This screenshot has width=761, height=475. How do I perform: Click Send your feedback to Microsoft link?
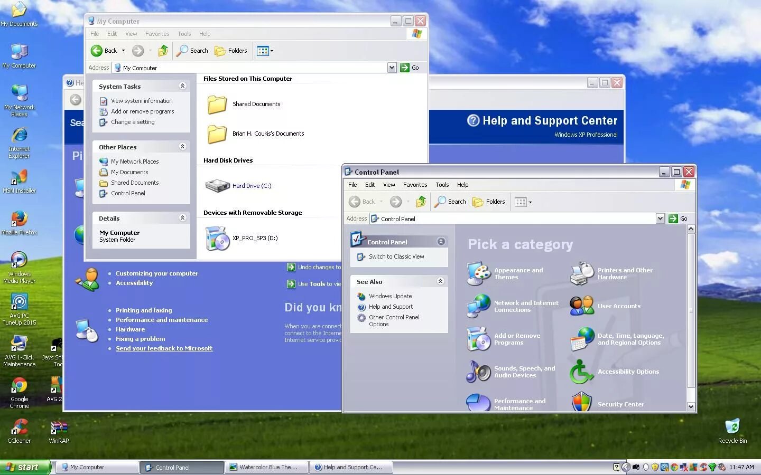(164, 348)
